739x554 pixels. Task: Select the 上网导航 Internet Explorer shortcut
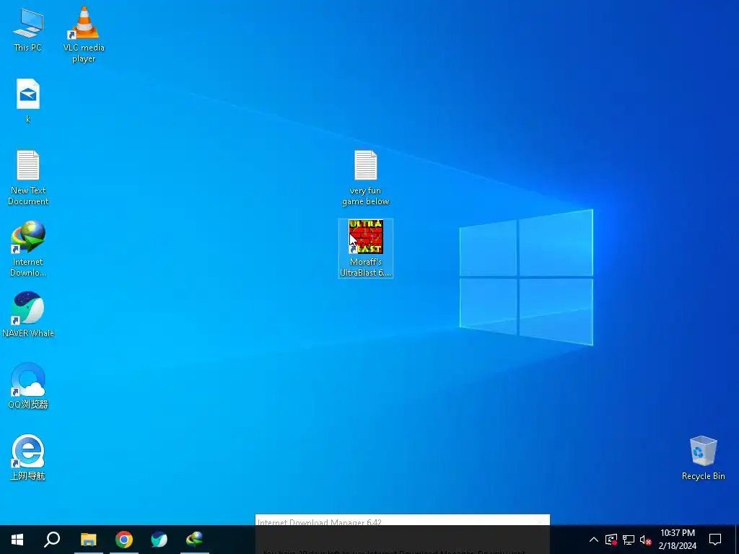click(x=28, y=457)
